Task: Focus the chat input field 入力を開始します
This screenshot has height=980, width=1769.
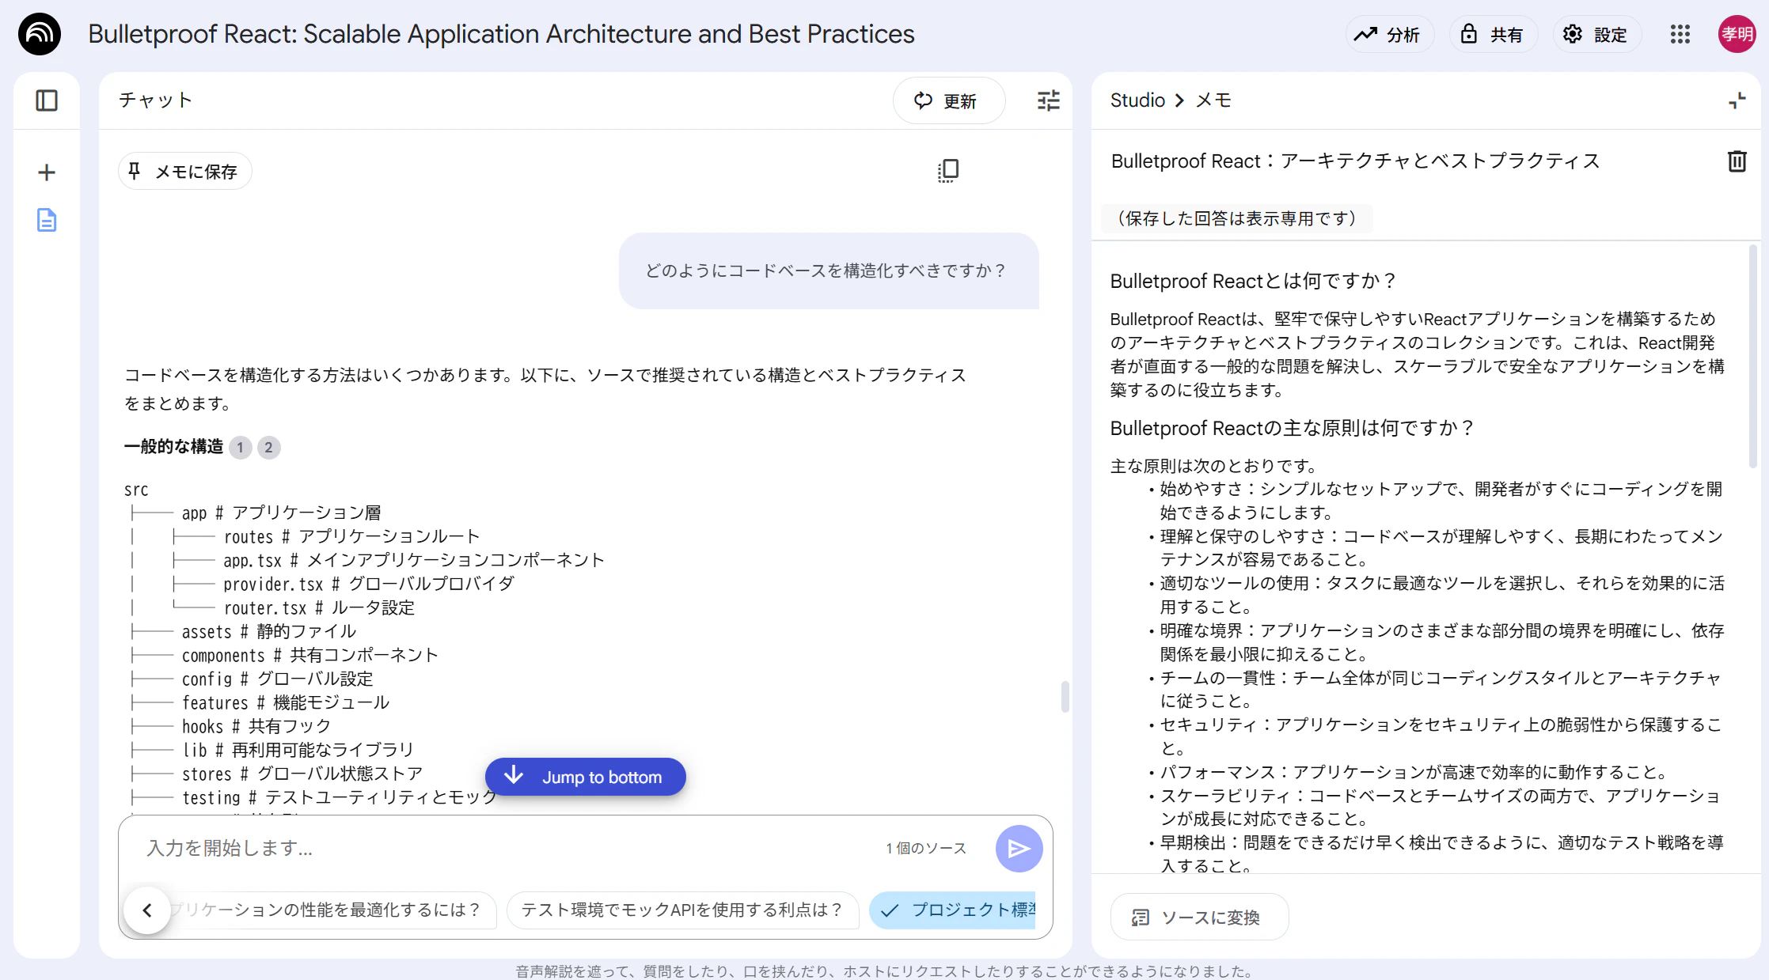Action: (507, 849)
